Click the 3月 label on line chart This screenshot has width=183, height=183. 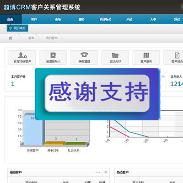(146, 140)
